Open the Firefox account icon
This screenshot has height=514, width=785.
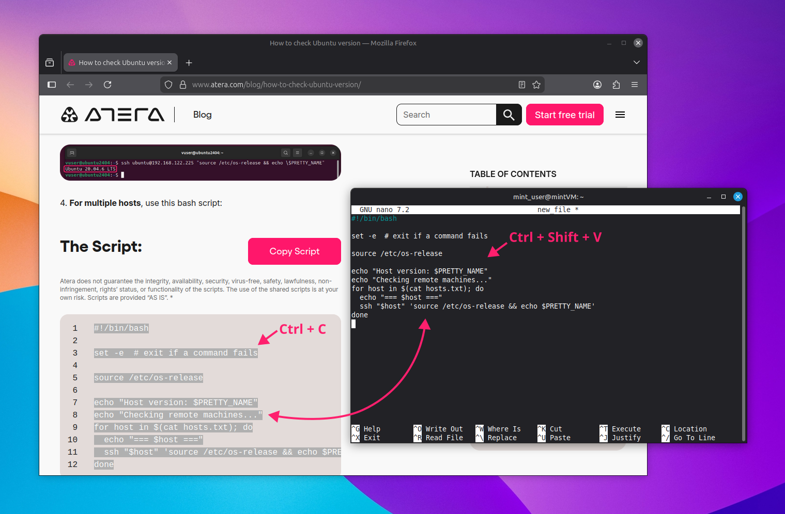[x=597, y=85]
